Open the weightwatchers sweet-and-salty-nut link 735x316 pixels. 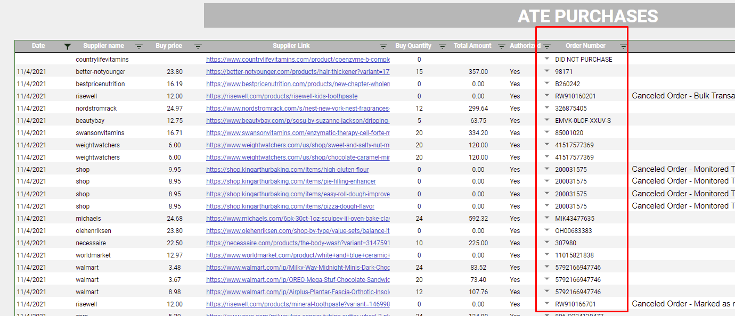point(298,145)
